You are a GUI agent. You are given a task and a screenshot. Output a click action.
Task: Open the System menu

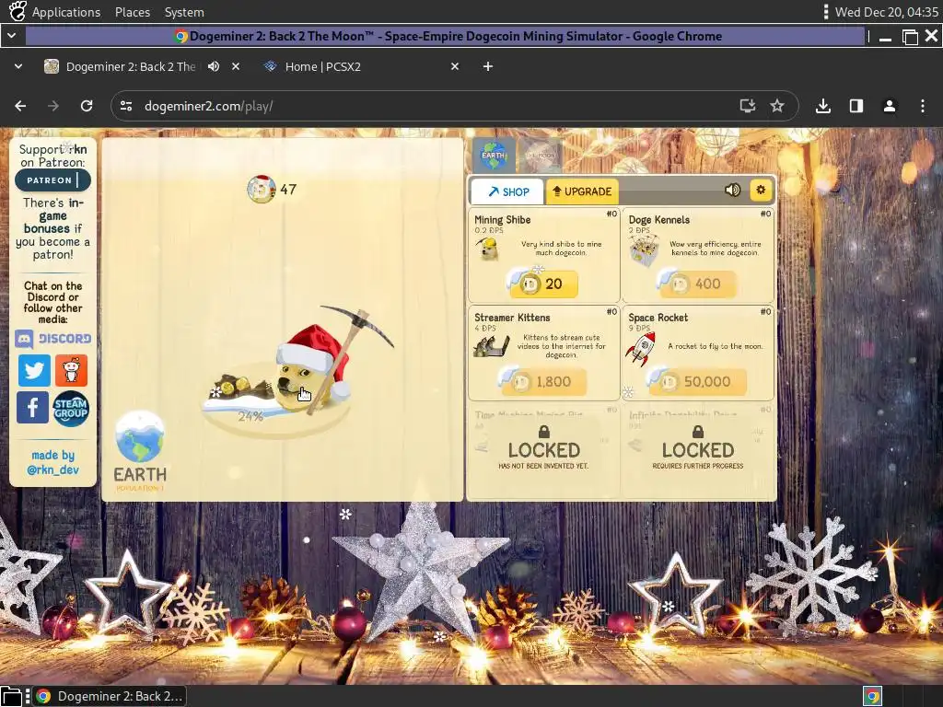[184, 12]
